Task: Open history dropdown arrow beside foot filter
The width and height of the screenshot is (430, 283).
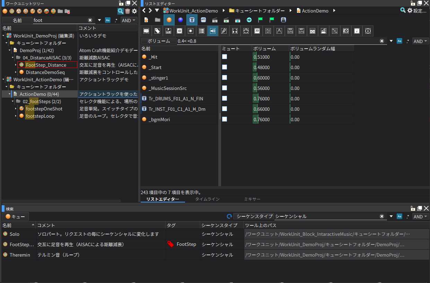Action: coord(100,20)
